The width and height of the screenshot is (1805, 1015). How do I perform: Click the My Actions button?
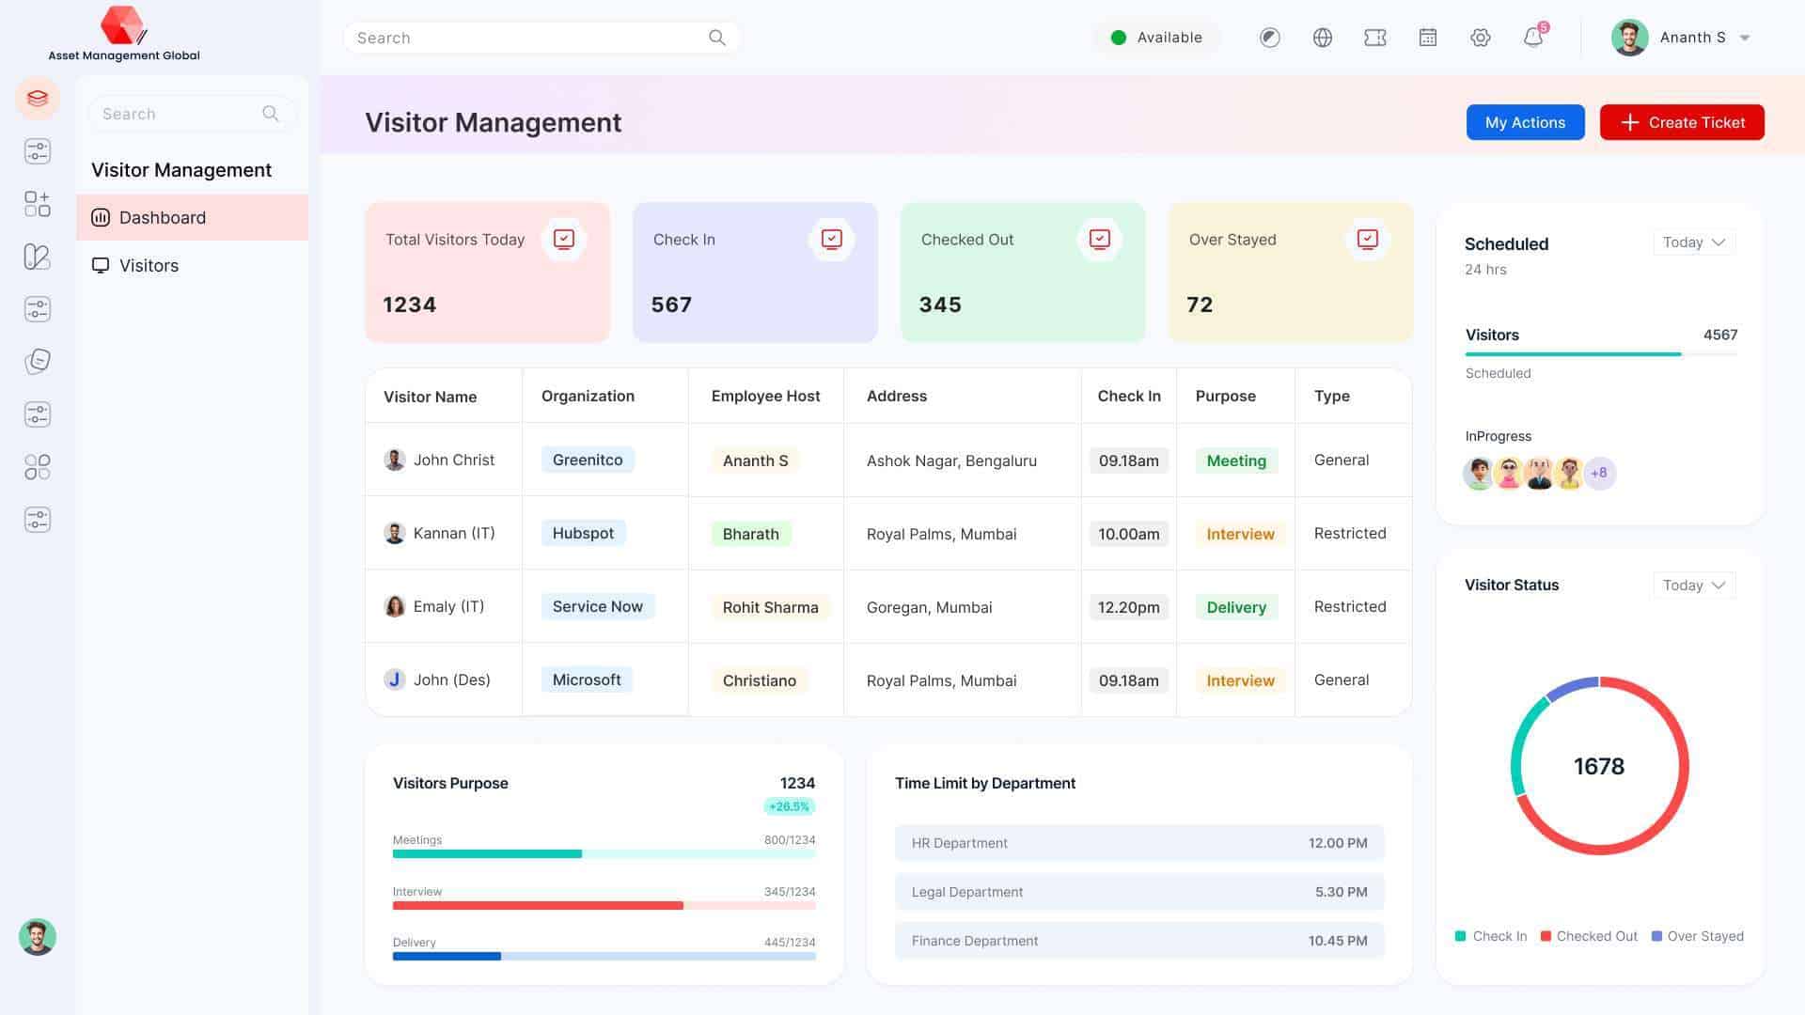point(1525,122)
